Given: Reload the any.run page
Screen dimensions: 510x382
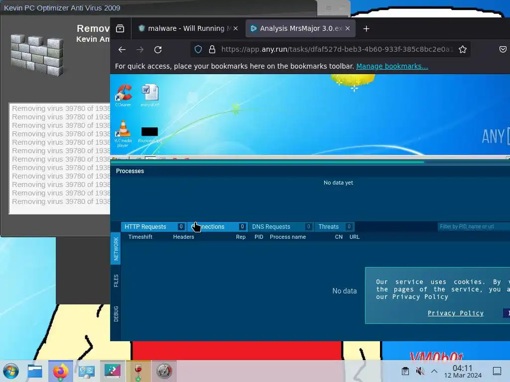Looking at the screenshot, I should tap(158, 49).
